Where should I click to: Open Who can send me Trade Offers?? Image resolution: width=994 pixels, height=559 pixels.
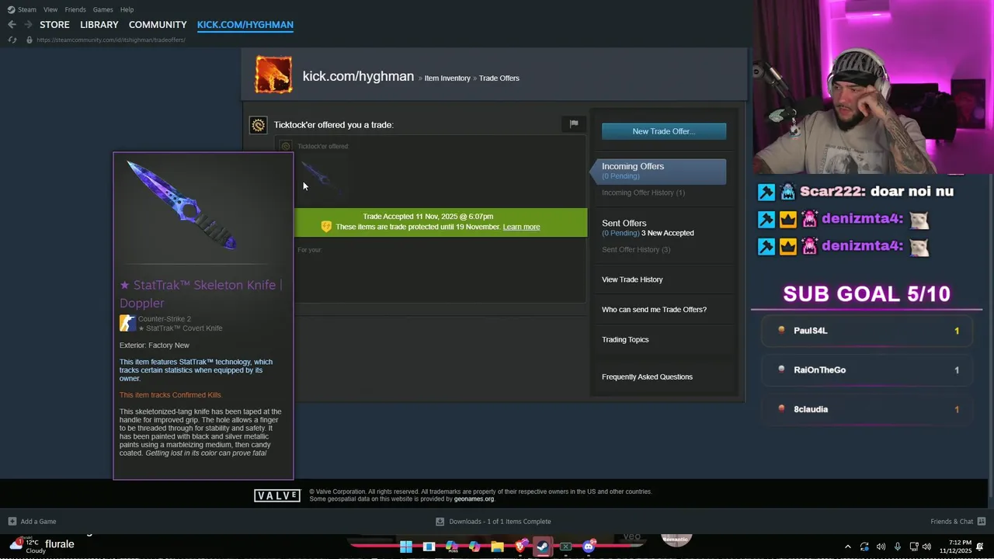[x=654, y=310]
